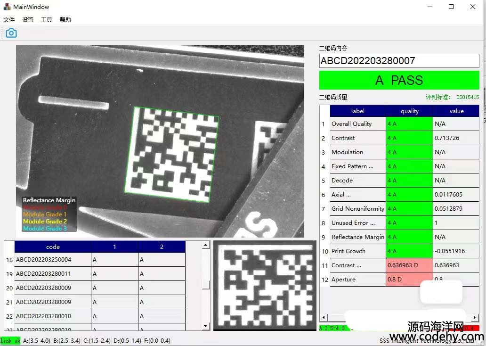This screenshot has width=486, height=346.
Task: Open the 设置 menu
Action: point(28,19)
